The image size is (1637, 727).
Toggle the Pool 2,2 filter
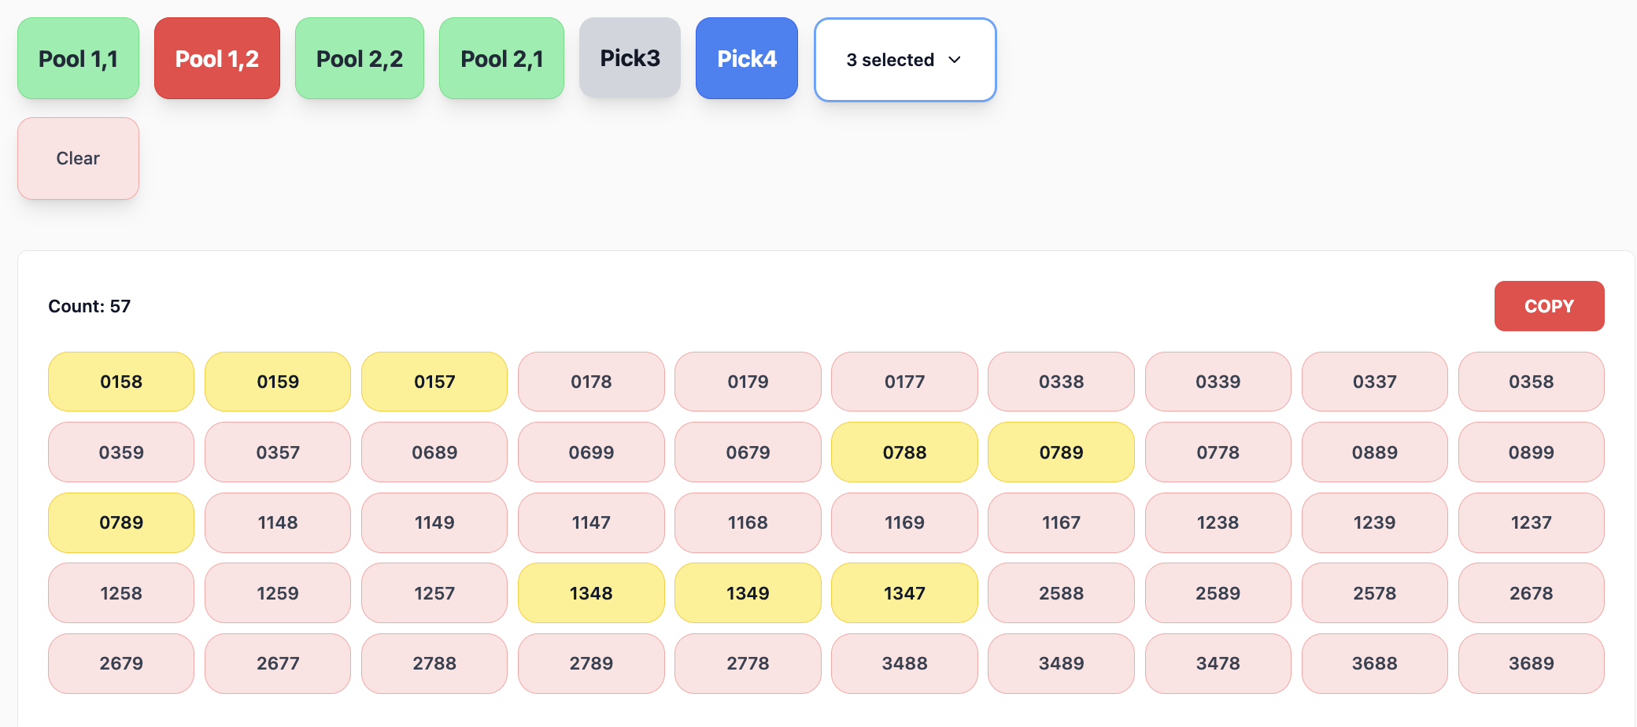tap(359, 59)
